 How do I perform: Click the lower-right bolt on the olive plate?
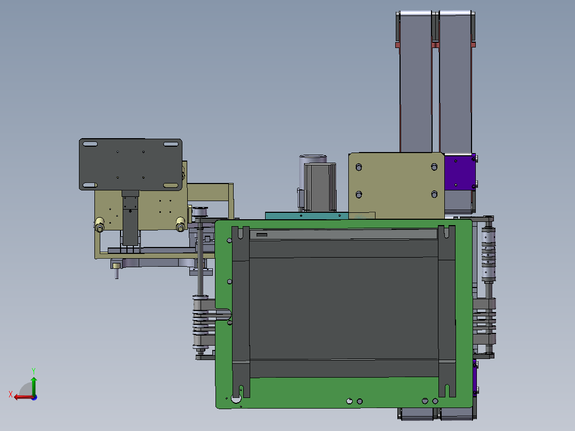[x=434, y=194]
